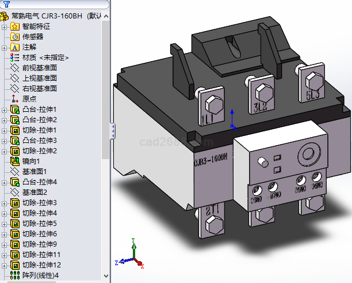The width and height of the screenshot is (352, 283).
Task: Click the panel splitter collapse handle
Action: (x=113, y=131)
